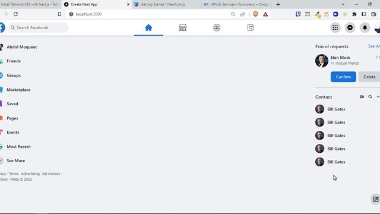Image resolution: width=380 pixels, height=214 pixels.
Task: Delete Elon Musk friend request
Action: (369, 77)
